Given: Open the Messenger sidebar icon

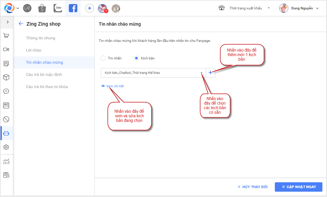Looking at the screenshot, I should pos(6,91).
